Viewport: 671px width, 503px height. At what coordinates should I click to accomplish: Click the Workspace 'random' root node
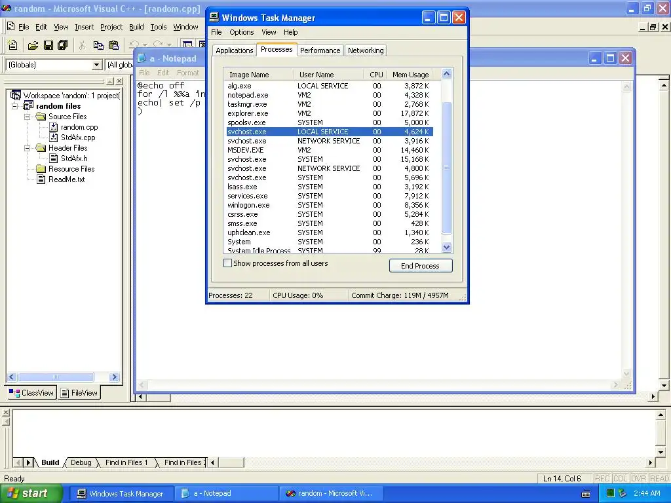tap(71, 96)
